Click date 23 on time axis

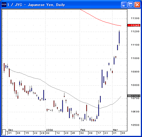point(106,133)
